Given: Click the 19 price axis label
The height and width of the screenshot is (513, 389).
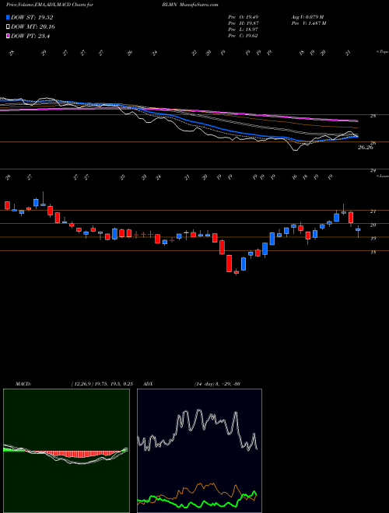Looking at the screenshot, I should [x=373, y=239].
